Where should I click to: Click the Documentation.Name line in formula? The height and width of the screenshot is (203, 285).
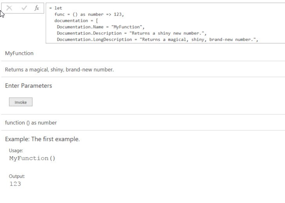click(100, 27)
